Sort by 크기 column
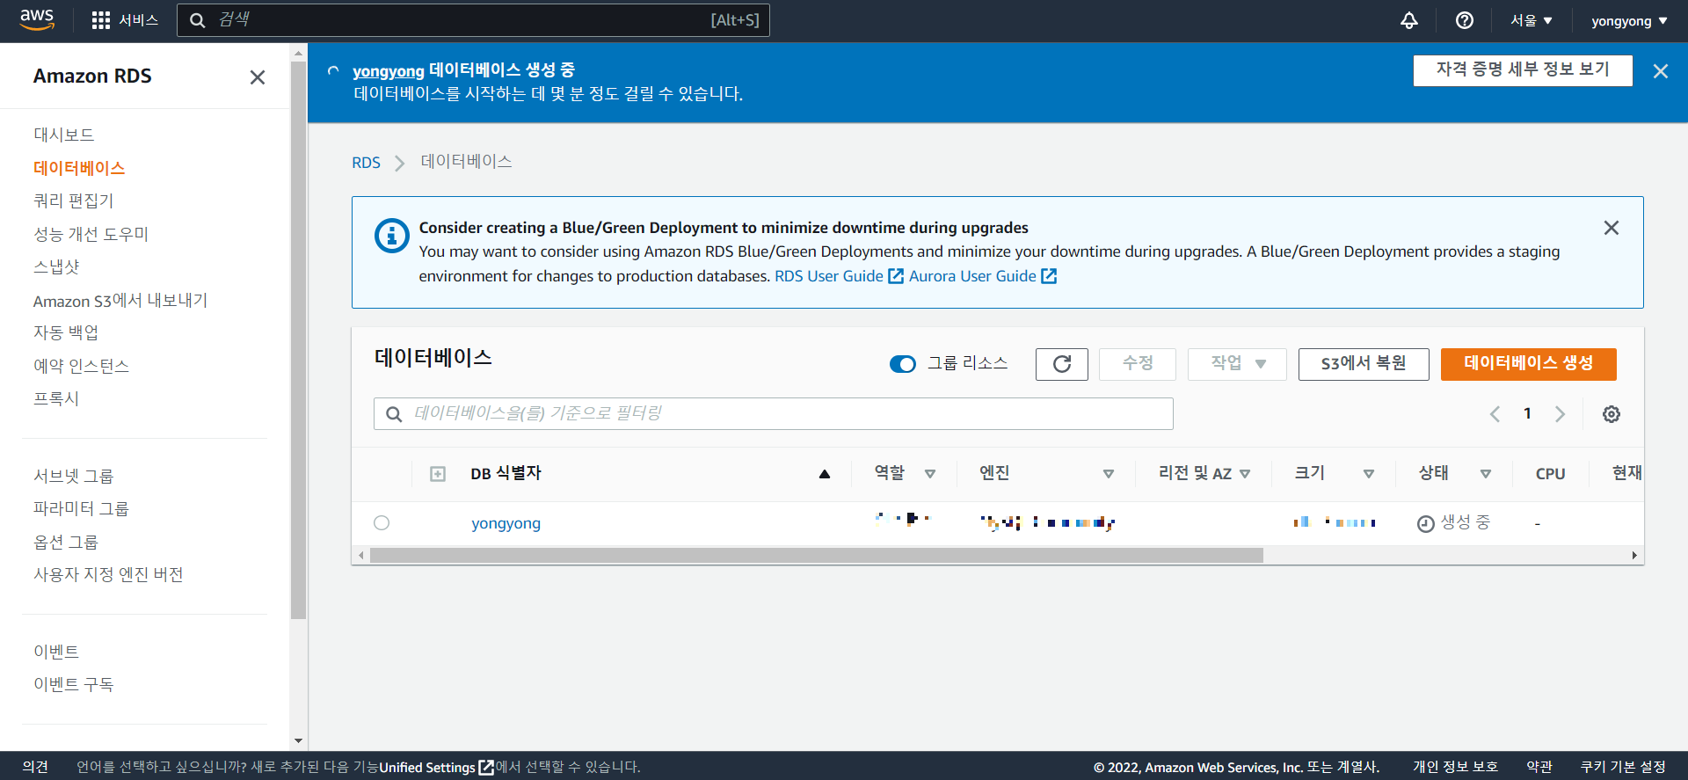Screen dimensions: 1688x780 tap(1369, 474)
